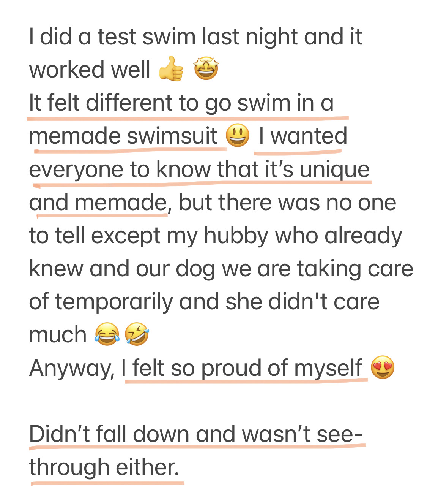427x499 pixels.
Task: Click the underlined word "everyone"
Action: (x=76, y=170)
